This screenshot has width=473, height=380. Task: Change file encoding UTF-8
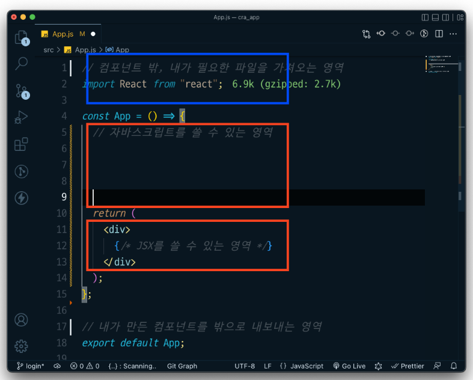click(245, 366)
